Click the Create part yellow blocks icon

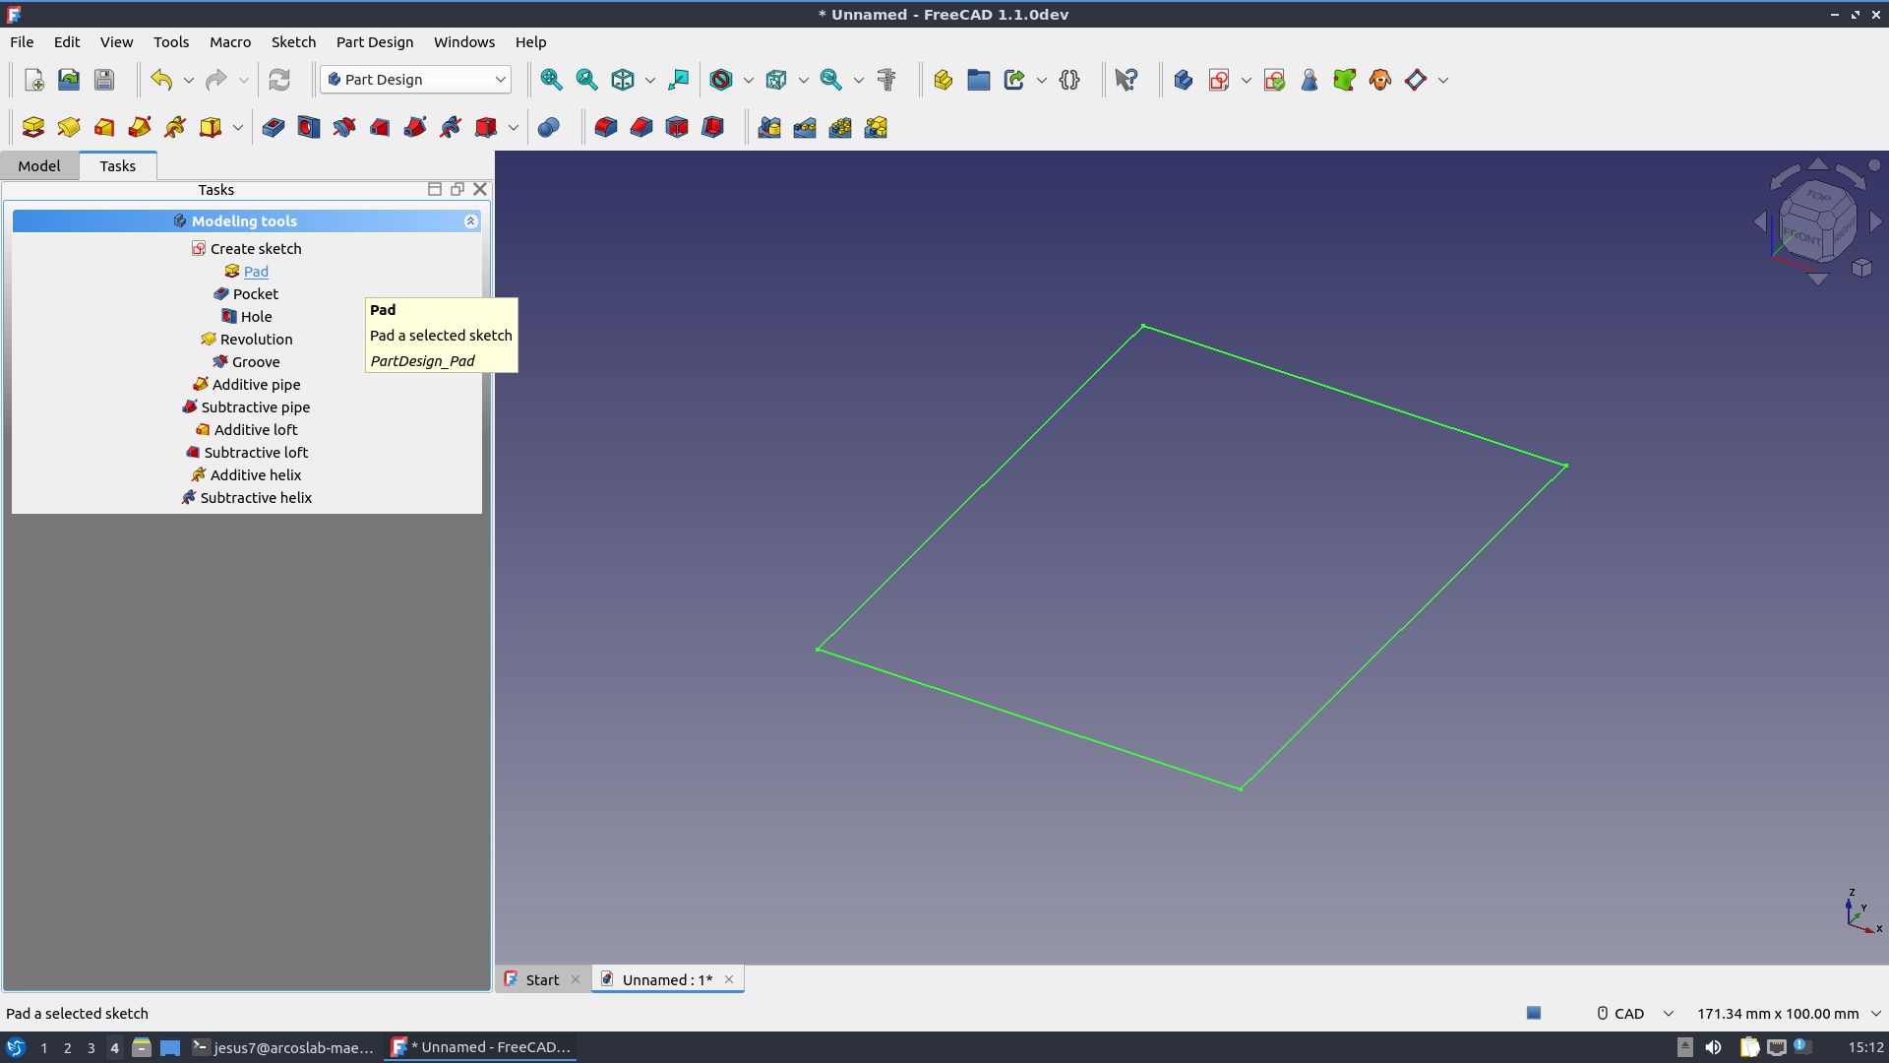point(943,80)
